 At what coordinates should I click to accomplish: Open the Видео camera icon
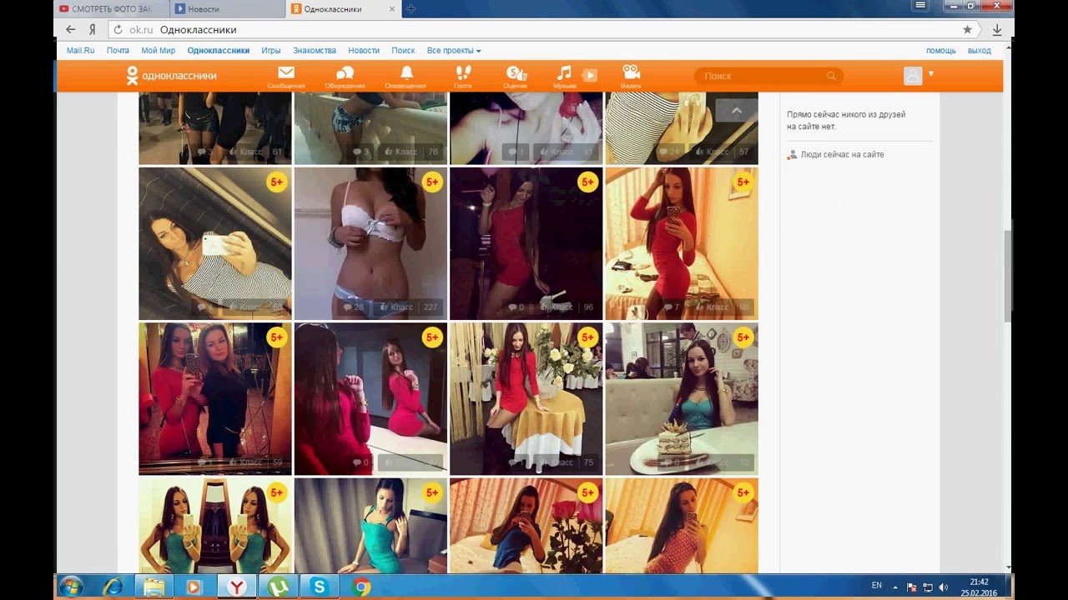coord(631,72)
